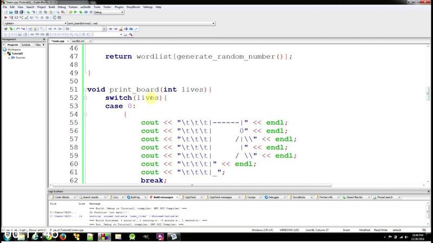Open the CppCheck messages log tab
This screenshot has height=243, width=433.
point(221,197)
